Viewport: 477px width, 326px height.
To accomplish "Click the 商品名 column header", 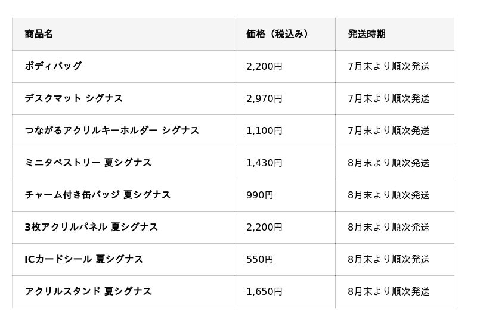I will [39, 34].
